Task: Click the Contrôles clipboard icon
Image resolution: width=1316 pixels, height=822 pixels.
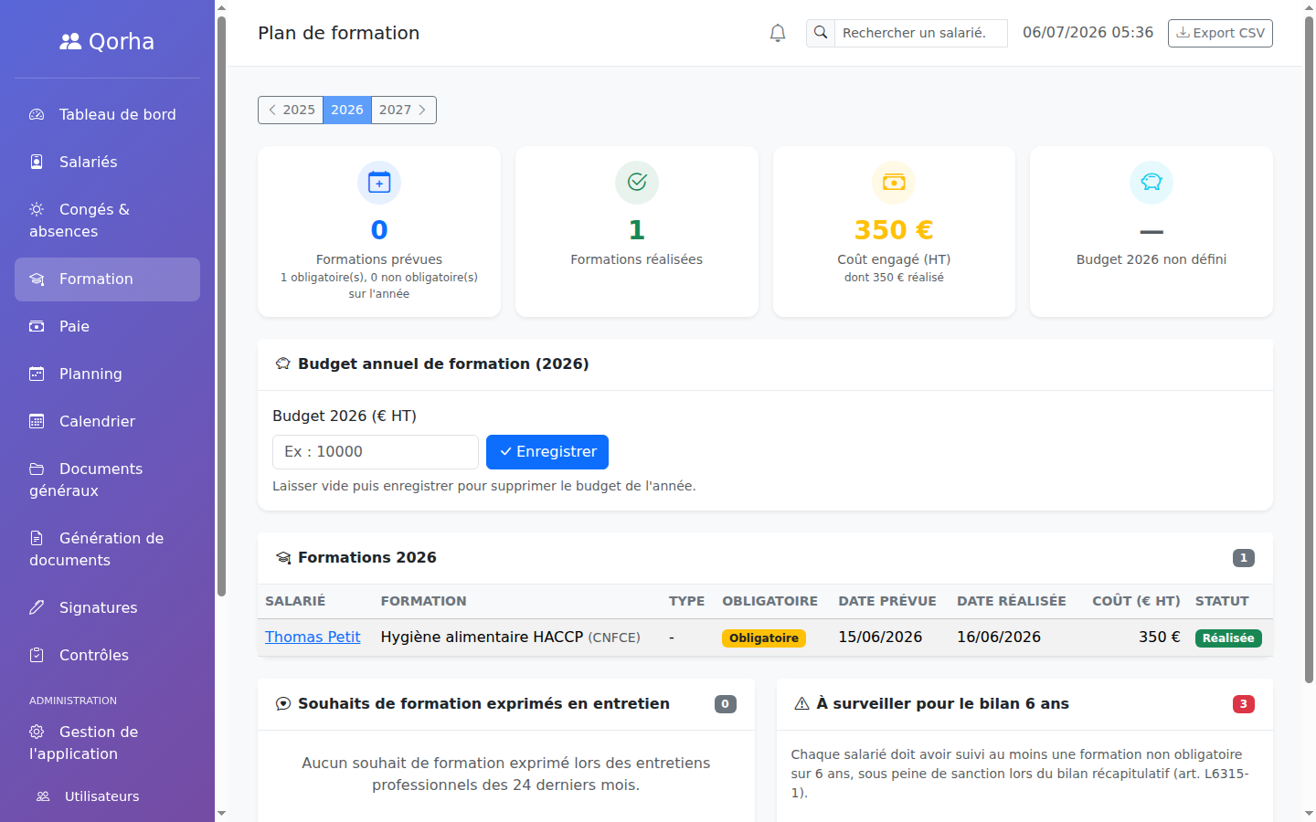Action: (x=37, y=655)
